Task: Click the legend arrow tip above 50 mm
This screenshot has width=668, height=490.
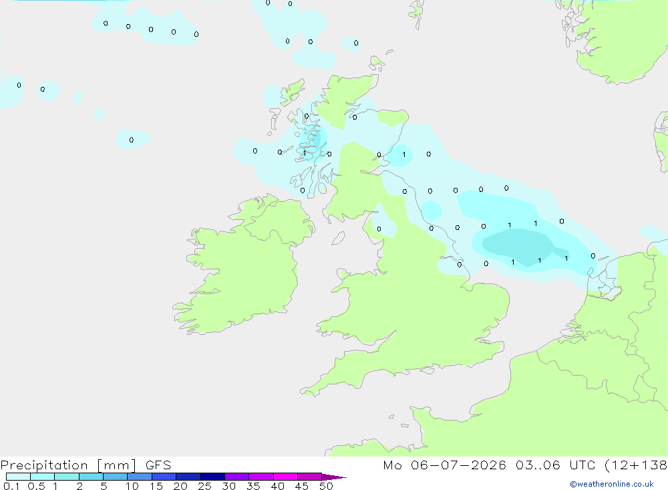Action: click(x=333, y=477)
